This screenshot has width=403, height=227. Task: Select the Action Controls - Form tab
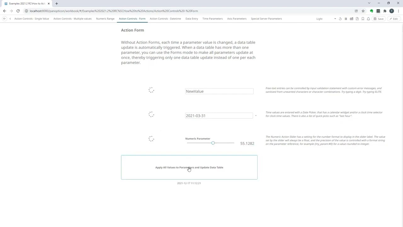132,19
